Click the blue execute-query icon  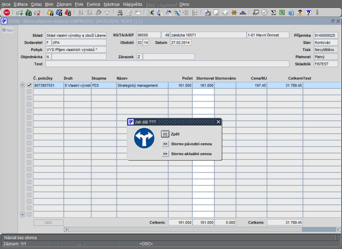click(59, 13)
